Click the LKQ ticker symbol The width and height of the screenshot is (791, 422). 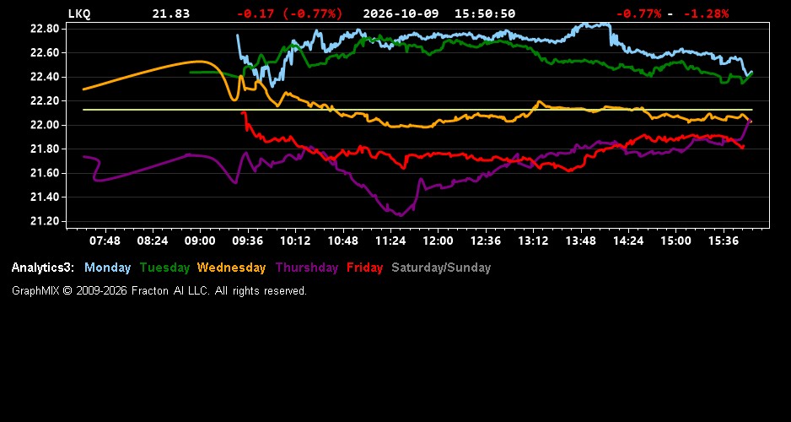point(79,14)
